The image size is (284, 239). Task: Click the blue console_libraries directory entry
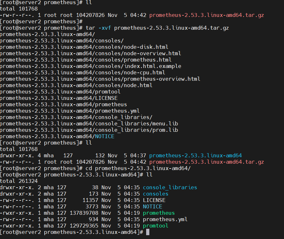click(x=170, y=187)
